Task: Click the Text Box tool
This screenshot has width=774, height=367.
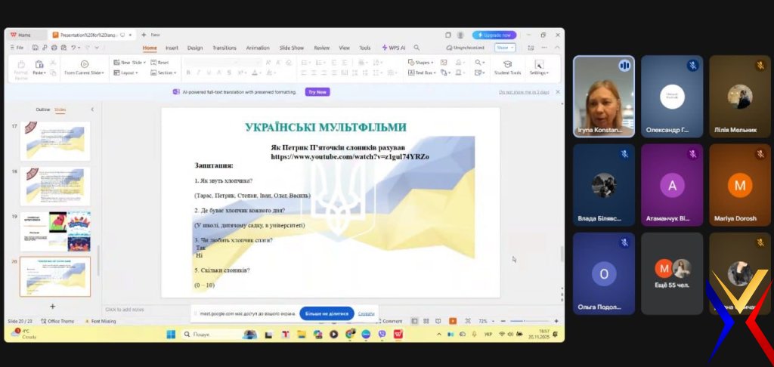Action: point(423,73)
